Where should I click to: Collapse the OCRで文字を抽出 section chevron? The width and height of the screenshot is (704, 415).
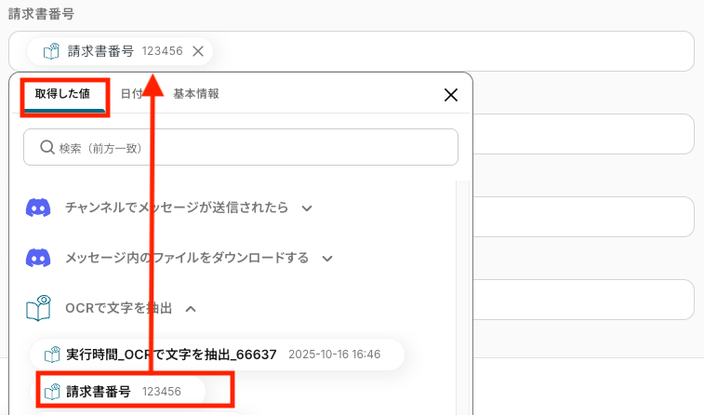point(191,309)
